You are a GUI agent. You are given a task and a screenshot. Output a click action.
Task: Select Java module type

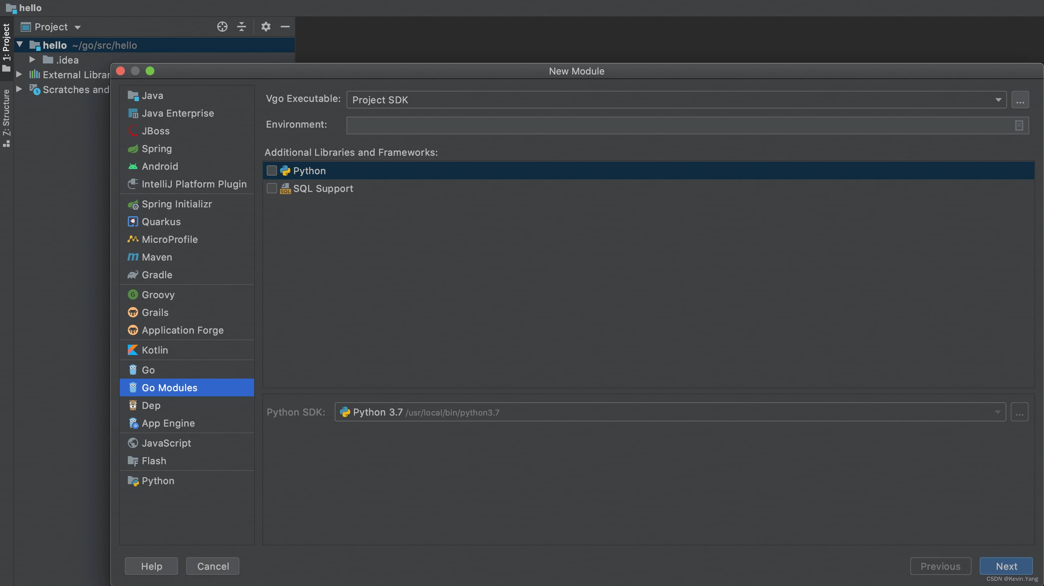tap(187, 96)
